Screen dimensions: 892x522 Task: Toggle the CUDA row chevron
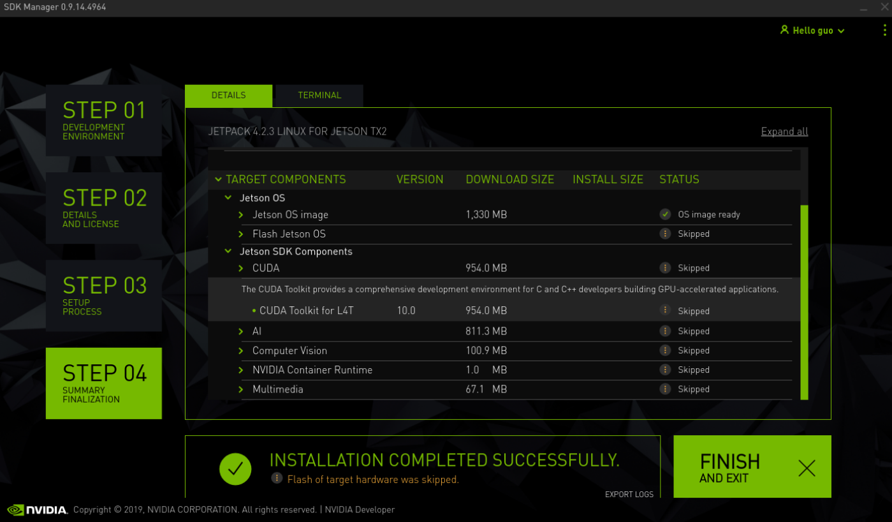coord(241,268)
